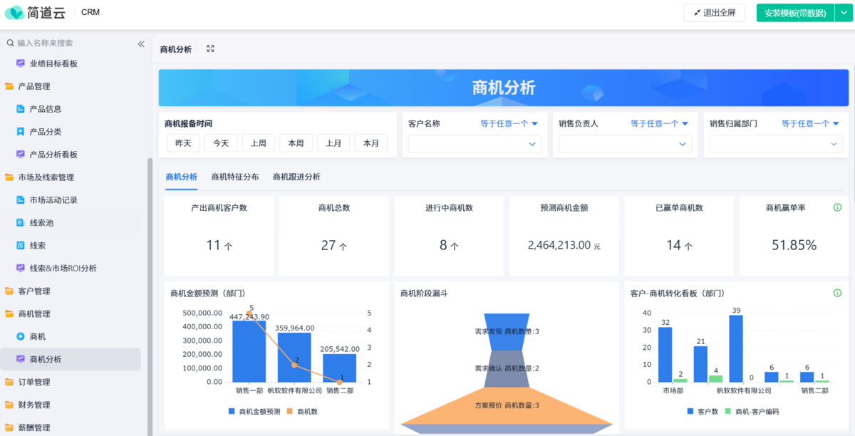Screen dimensions: 855x436
Task: Click the 业绩目标看板 dashboard icon
Action: click(21, 63)
